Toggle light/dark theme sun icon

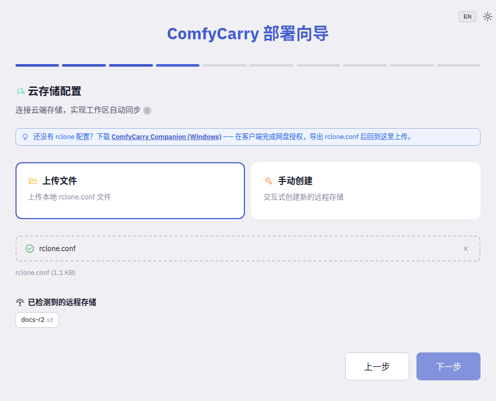[487, 17]
